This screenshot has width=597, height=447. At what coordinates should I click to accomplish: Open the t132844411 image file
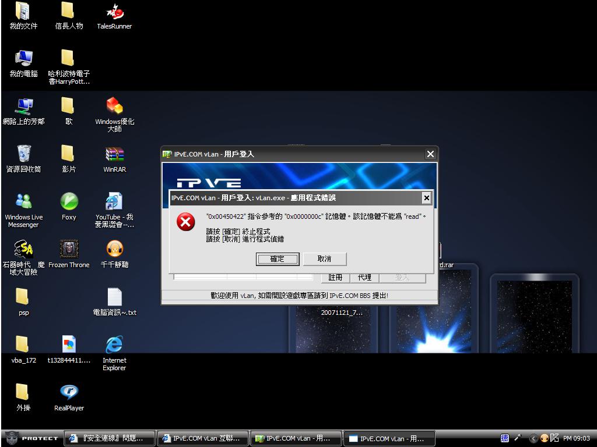[69, 350]
